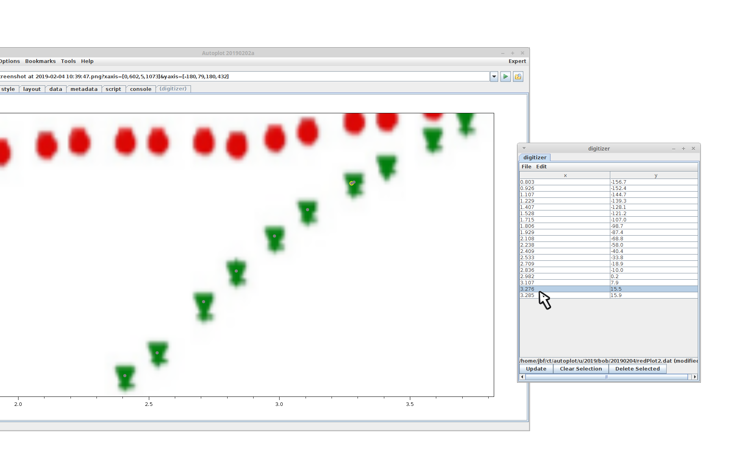Open the Tools menu in Autoplot
This screenshot has height=472, width=756.
point(68,61)
